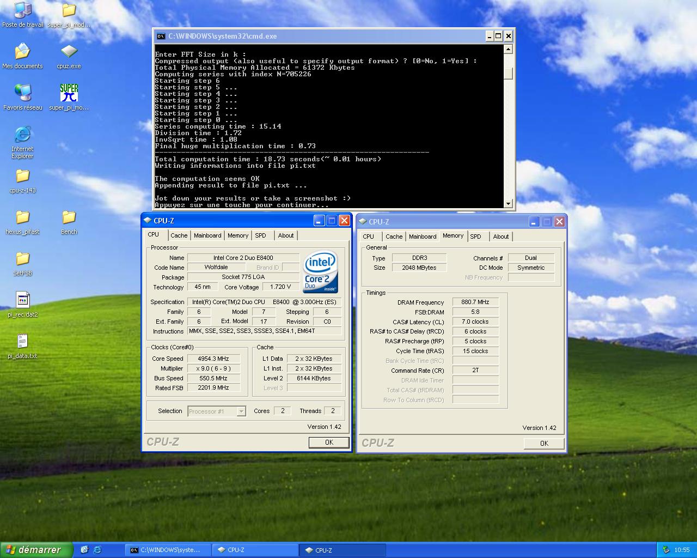Click the DRAM Frequency 880.7 MHz field
Screen dimensions: 697x558
[x=475, y=302]
